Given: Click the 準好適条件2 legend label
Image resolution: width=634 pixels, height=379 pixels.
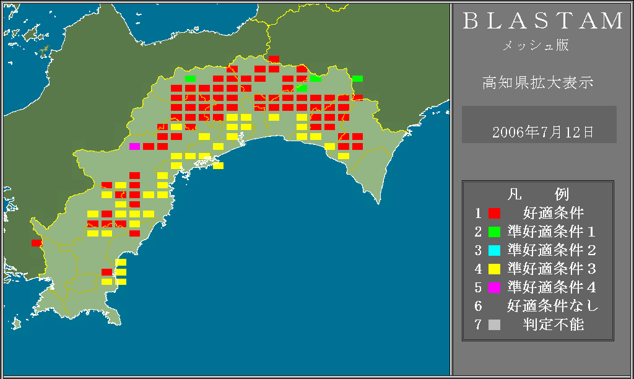Looking at the screenshot, I should [552, 250].
